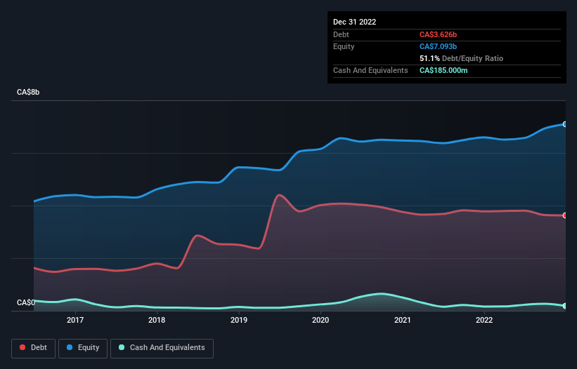The height and width of the screenshot is (369, 577).
Task: Click the 2018 x-axis label
Action: 157,320
